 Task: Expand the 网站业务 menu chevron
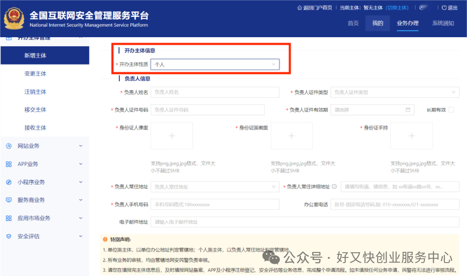pos(81,146)
